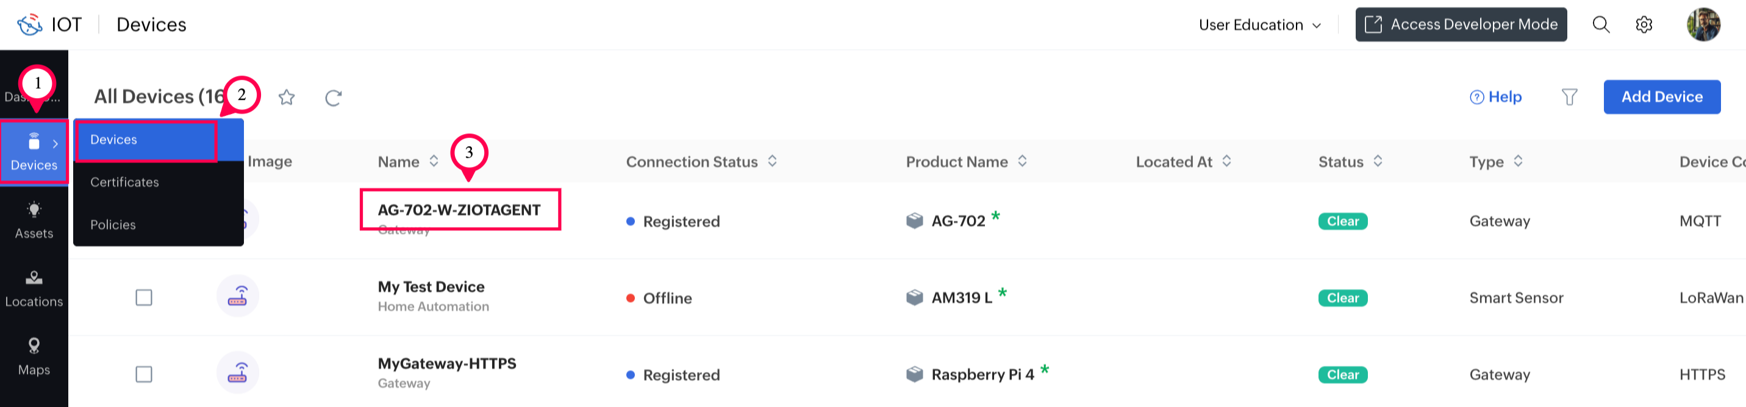Go to Locations in the sidebar

34,288
